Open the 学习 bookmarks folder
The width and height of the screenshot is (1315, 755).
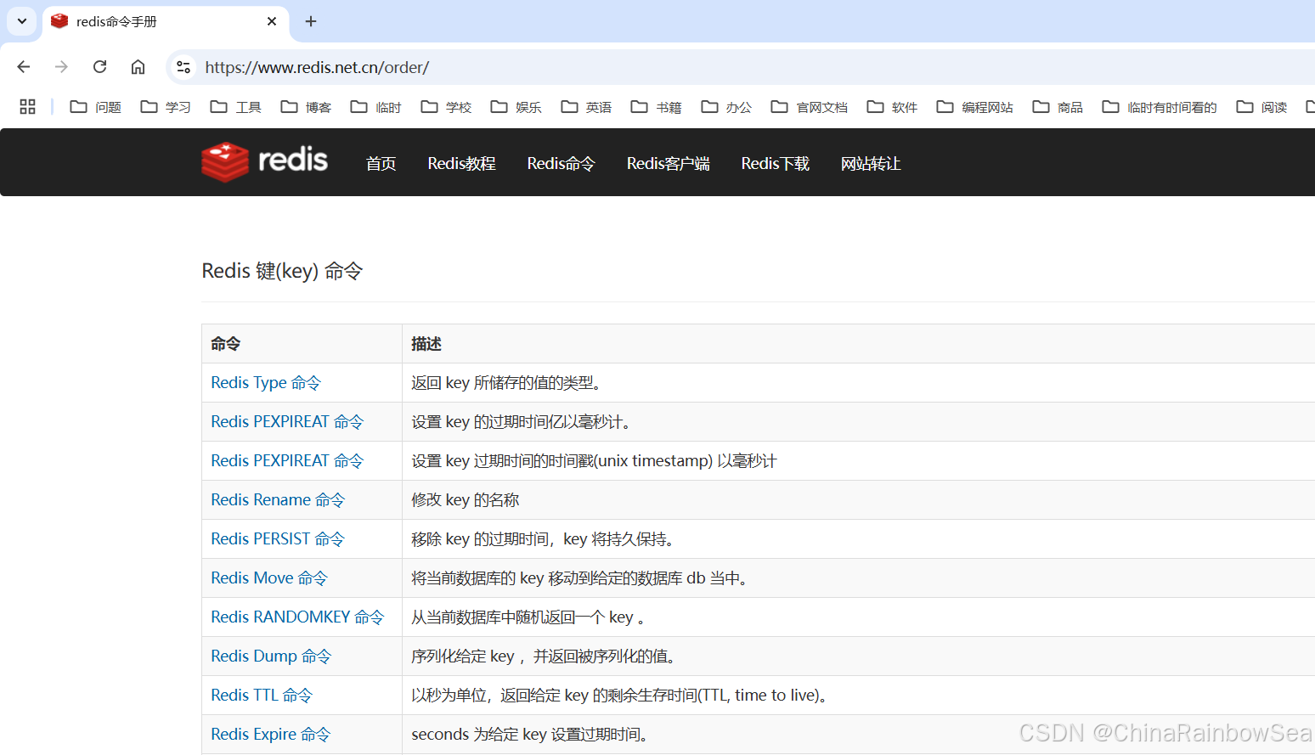[166, 107]
